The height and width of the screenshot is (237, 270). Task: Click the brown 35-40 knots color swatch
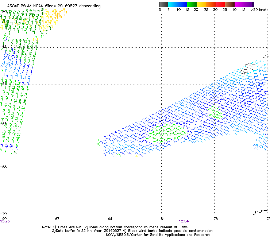coord(230,4)
